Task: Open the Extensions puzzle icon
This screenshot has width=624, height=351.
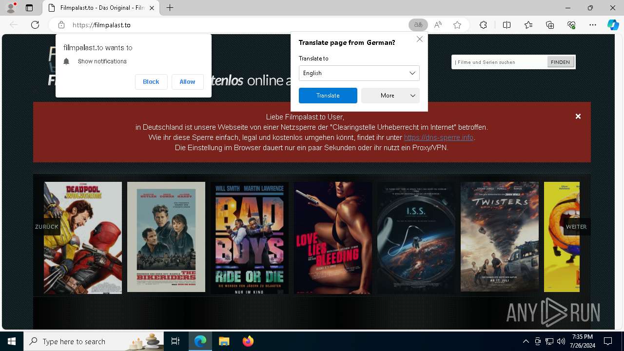Action: coord(483,25)
